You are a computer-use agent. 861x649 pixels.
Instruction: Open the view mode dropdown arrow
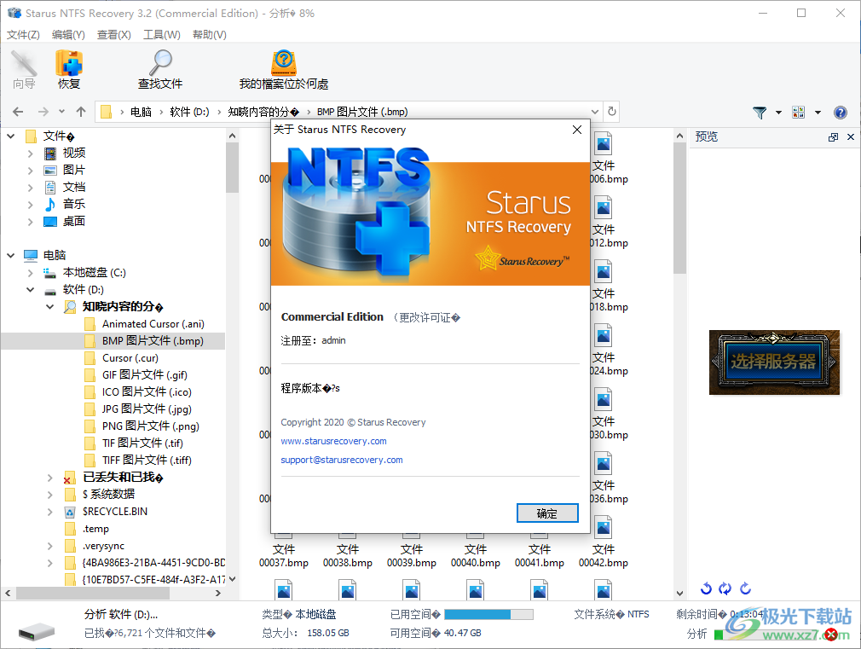coord(818,113)
